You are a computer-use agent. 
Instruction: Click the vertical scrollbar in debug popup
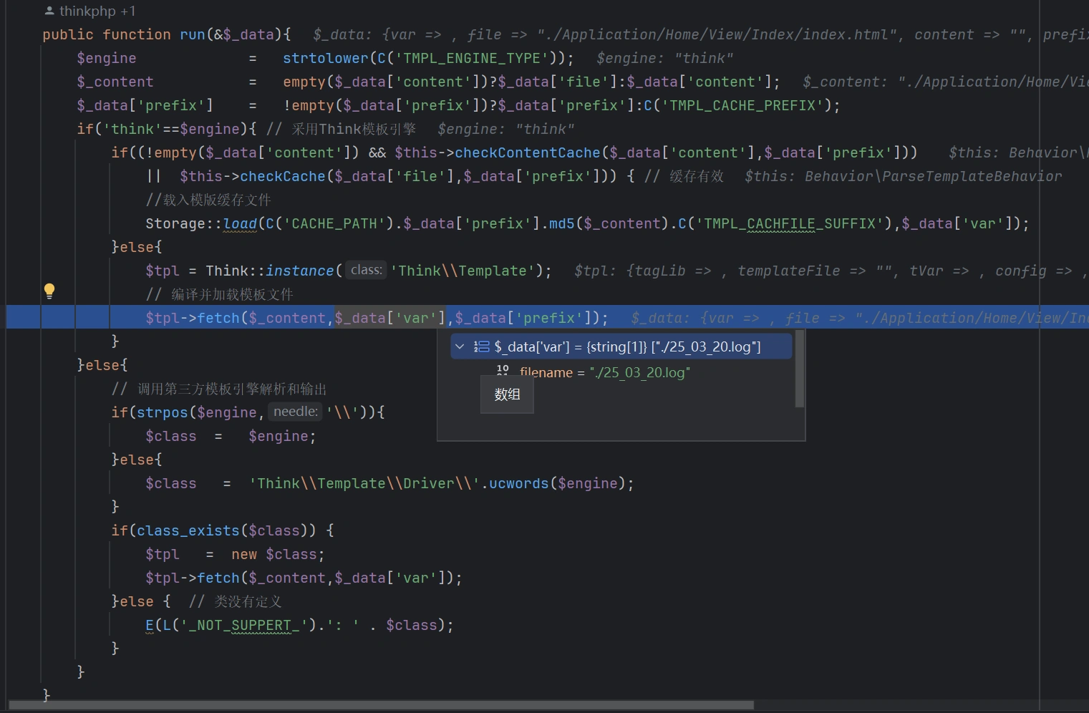(x=799, y=370)
